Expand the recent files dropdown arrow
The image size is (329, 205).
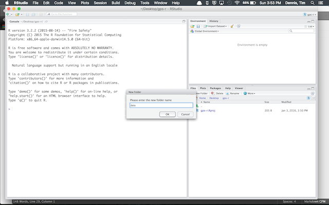[x=22, y=14]
